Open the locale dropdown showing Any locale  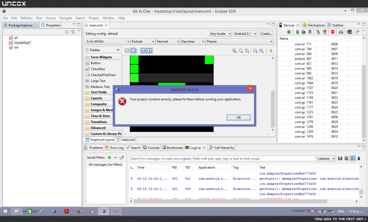point(221,34)
